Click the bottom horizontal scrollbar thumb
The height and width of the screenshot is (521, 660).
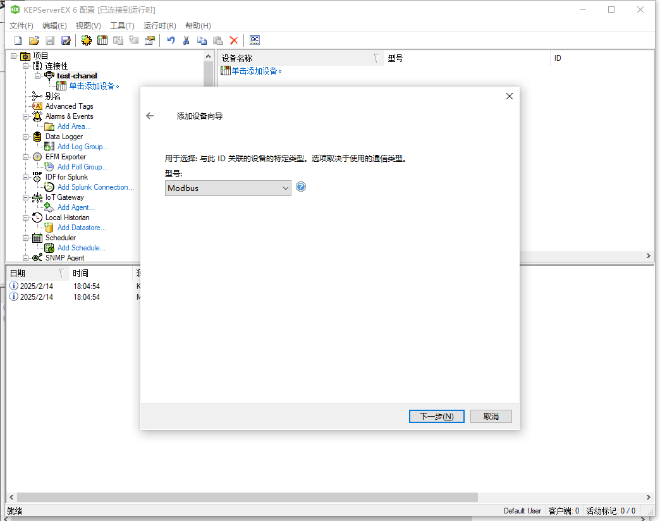pos(247,498)
